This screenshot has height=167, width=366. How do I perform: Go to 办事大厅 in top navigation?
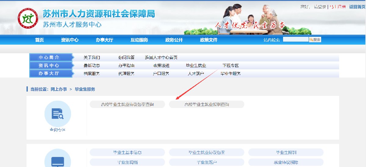click(104, 40)
